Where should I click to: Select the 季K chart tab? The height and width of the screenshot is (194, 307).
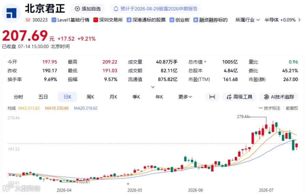click(136, 97)
